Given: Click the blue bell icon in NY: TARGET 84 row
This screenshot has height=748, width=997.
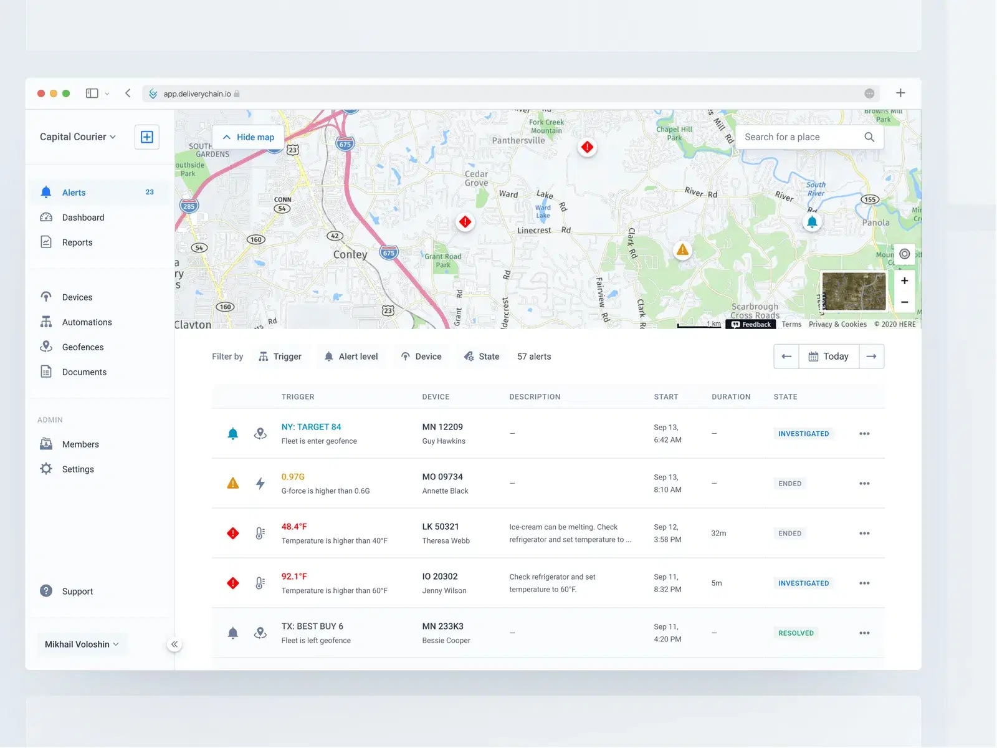Looking at the screenshot, I should click(233, 434).
